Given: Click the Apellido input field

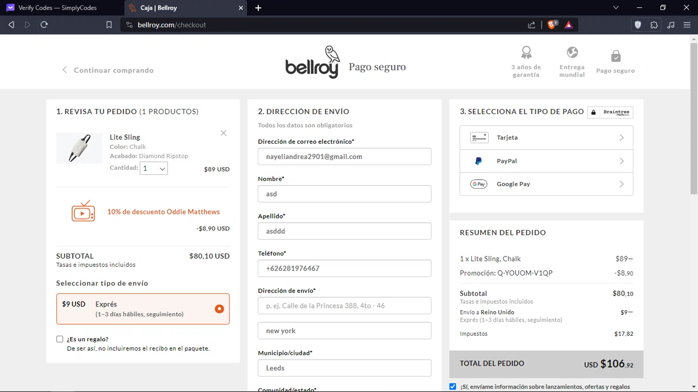Looking at the screenshot, I should click(344, 231).
